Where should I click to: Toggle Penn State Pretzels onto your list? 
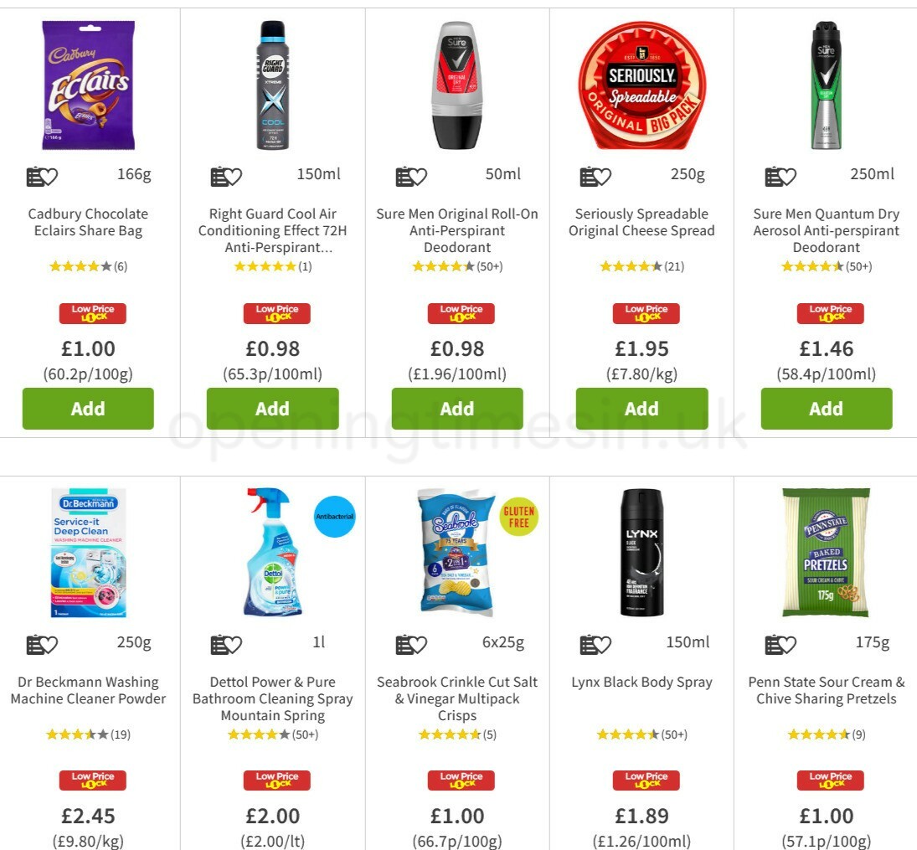coord(779,643)
